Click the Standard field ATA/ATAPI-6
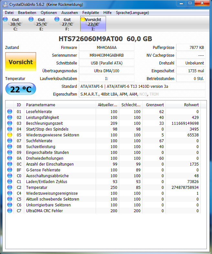212x254 pixels. (142, 86)
